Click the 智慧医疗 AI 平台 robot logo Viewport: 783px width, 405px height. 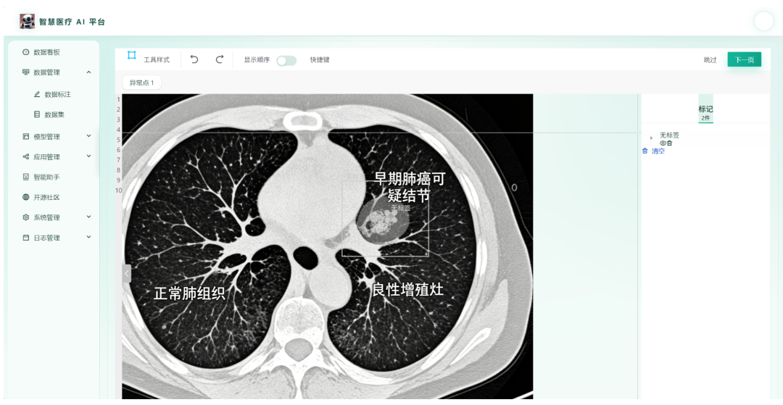[x=27, y=22]
